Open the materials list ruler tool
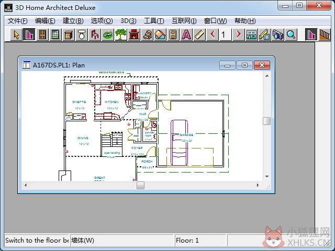335x251 pixels. 265,35
